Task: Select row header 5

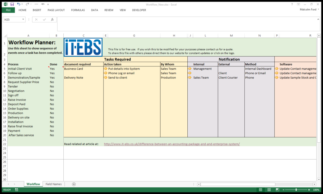Action: pos(4,69)
